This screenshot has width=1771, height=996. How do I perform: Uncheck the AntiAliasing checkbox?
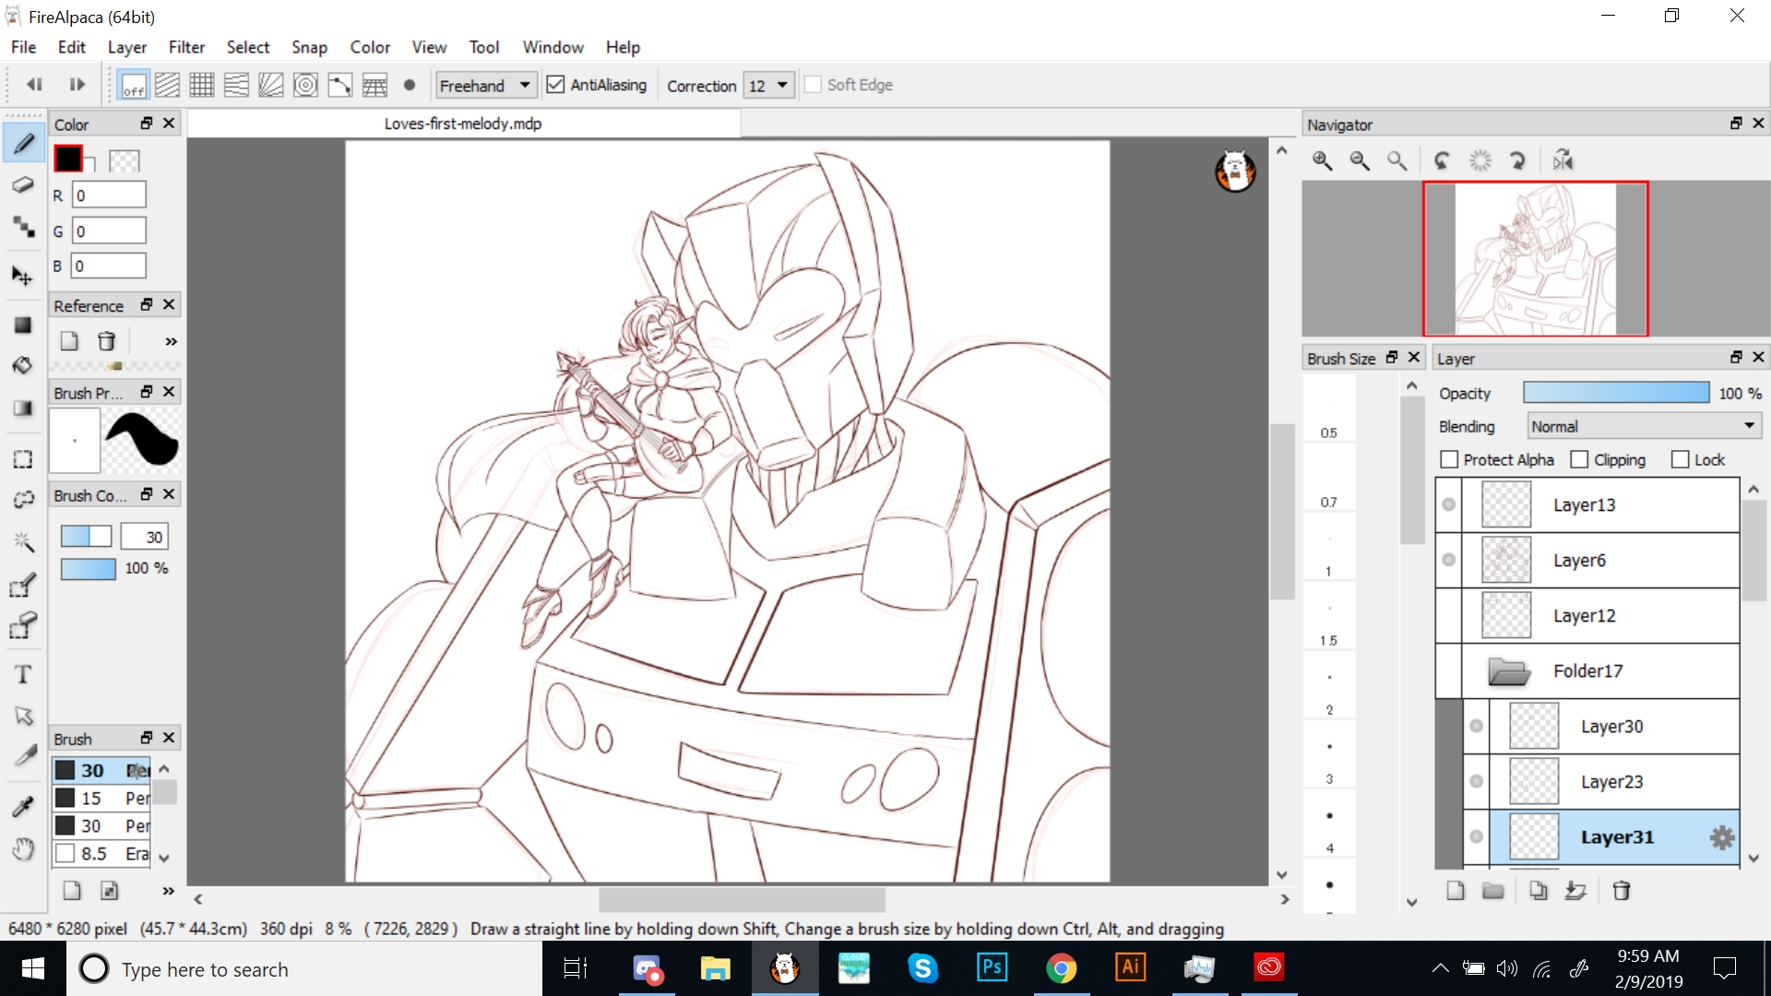(555, 85)
